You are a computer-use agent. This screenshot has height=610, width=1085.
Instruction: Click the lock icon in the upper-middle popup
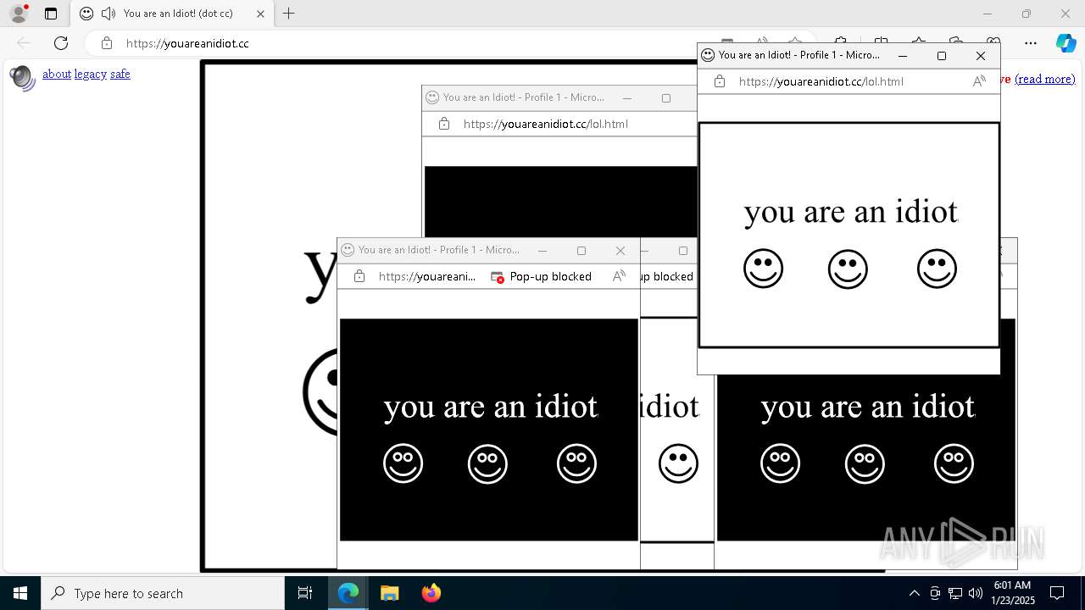(x=444, y=124)
